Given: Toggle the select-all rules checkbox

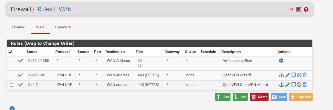Looking at the screenshot, I should (x=10, y=51).
